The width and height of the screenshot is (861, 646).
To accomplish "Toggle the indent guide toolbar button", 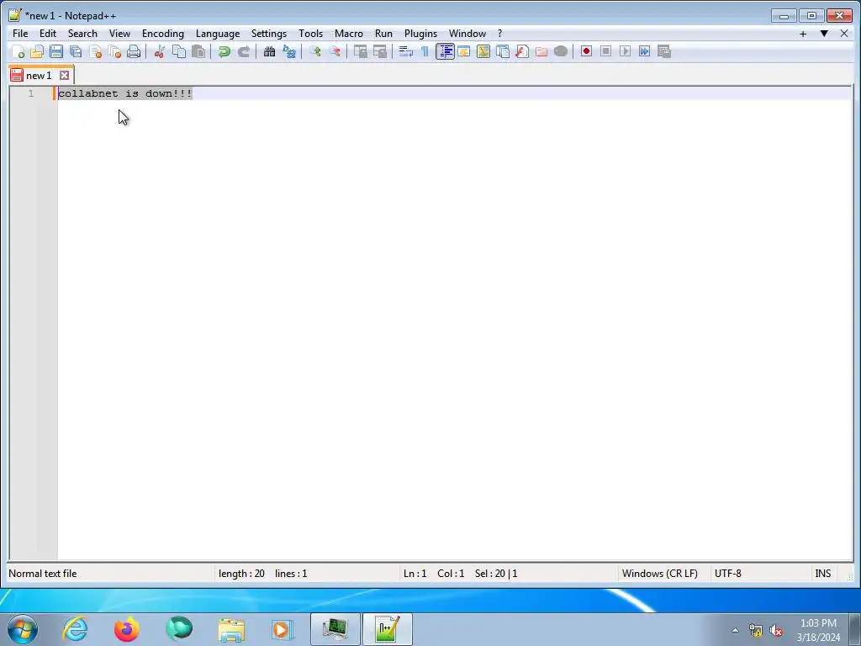I will pos(445,51).
